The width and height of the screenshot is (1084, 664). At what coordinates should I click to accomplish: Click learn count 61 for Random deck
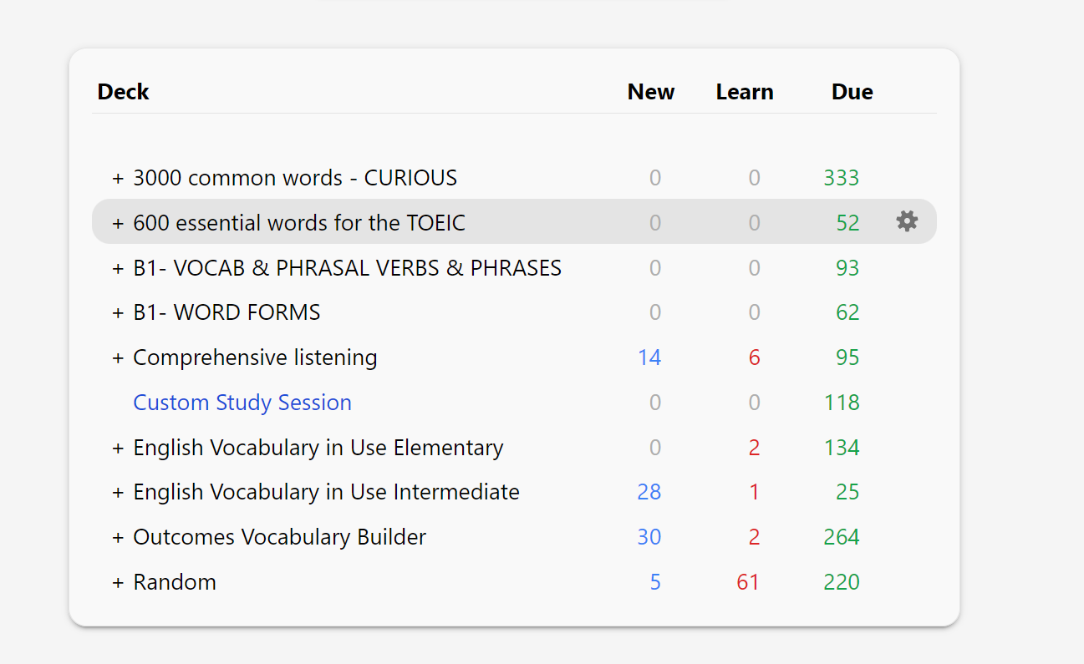748,582
